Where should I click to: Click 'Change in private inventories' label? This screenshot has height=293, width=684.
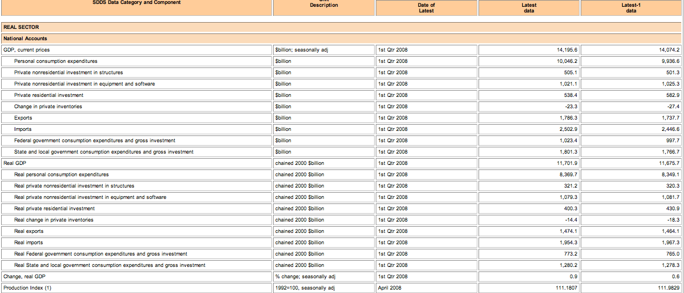(48, 107)
